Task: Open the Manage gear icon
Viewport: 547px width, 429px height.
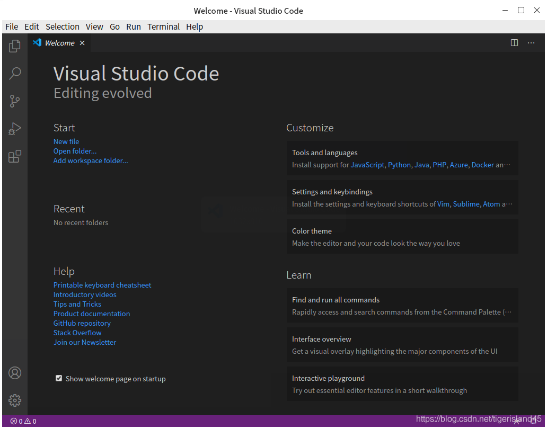Action: pyautogui.click(x=15, y=400)
